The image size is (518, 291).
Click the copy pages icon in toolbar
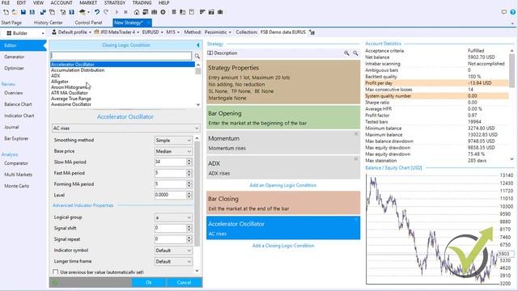coord(52,12)
